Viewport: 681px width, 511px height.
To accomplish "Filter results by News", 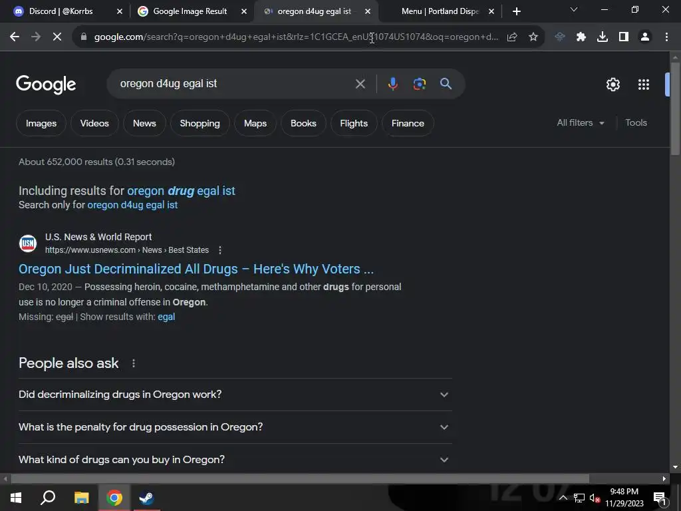I will coord(144,123).
